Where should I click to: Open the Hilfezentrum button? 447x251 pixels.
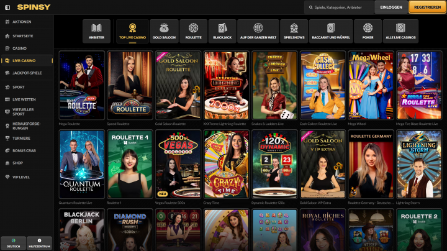(x=39, y=243)
